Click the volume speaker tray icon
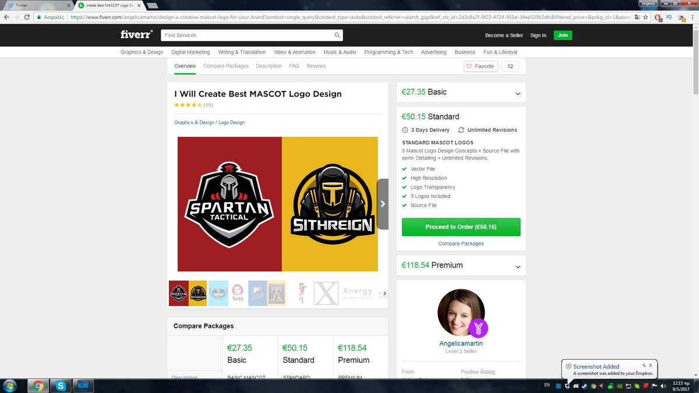This screenshot has width=699, height=393. [x=663, y=385]
